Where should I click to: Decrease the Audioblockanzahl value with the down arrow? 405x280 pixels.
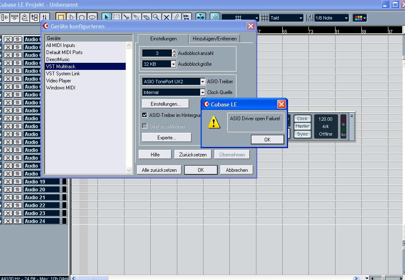click(x=174, y=55)
